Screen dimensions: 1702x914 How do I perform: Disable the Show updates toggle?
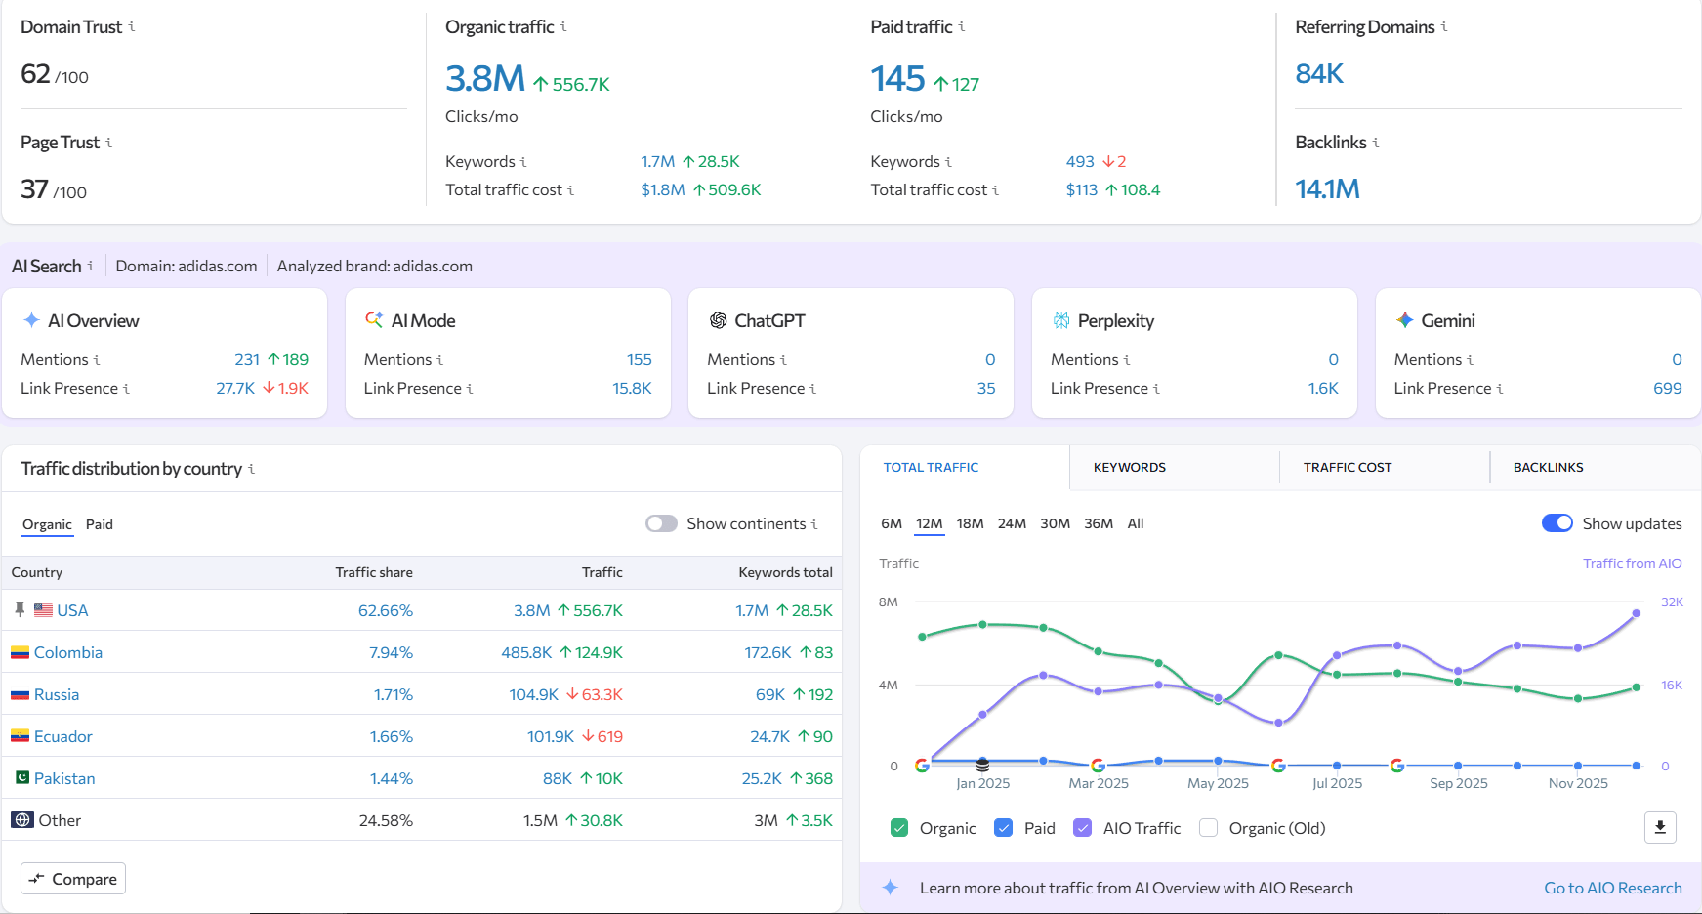tap(1556, 522)
